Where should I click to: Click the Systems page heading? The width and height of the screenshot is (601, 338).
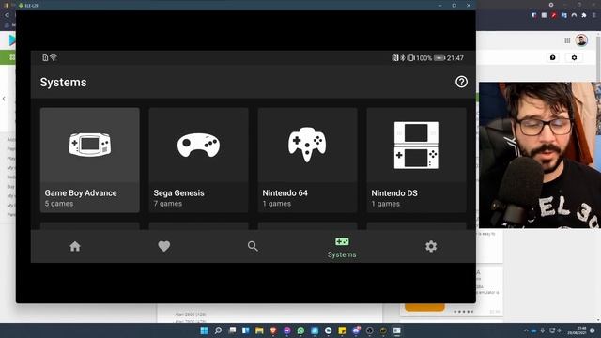pos(63,82)
